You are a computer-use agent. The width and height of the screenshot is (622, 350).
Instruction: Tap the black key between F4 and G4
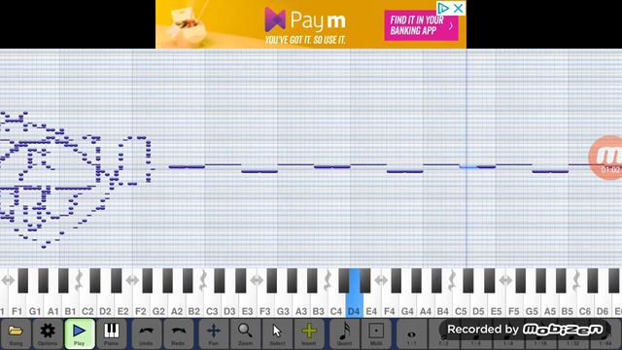tap(396, 281)
